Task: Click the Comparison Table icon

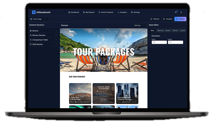Action: point(31,40)
